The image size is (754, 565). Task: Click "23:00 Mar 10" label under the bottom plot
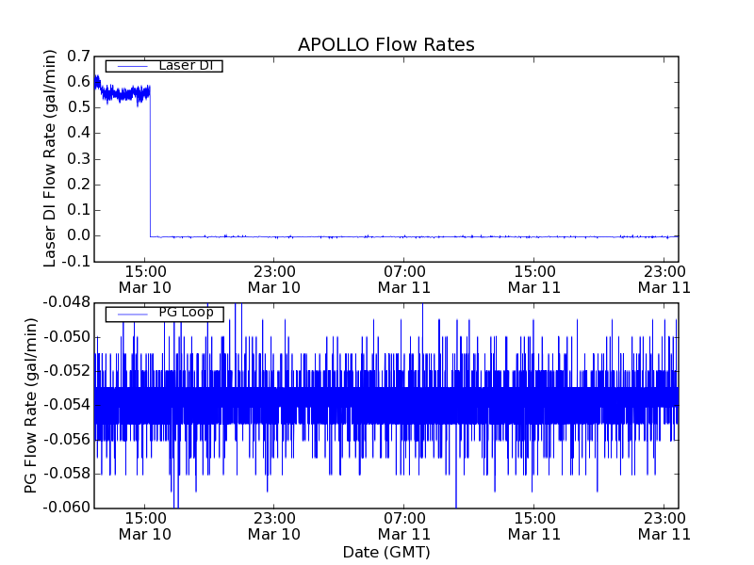(x=274, y=525)
